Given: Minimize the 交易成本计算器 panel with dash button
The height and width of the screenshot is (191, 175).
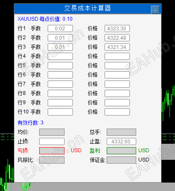Looking at the screenshot, I should click(x=155, y=10).
